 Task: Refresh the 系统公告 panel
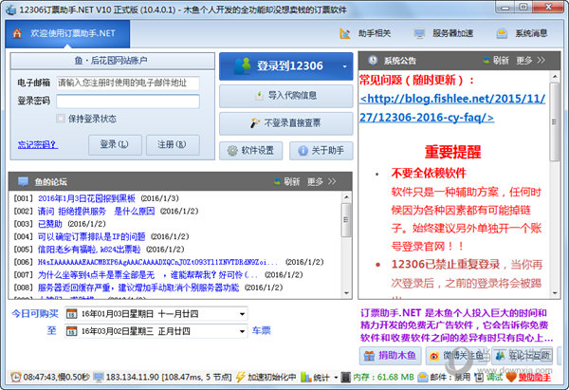click(496, 61)
